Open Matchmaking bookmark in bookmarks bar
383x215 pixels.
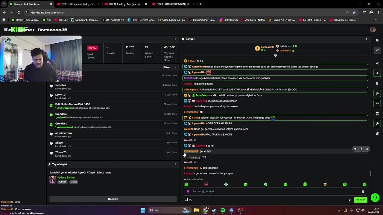coord(202,20)
